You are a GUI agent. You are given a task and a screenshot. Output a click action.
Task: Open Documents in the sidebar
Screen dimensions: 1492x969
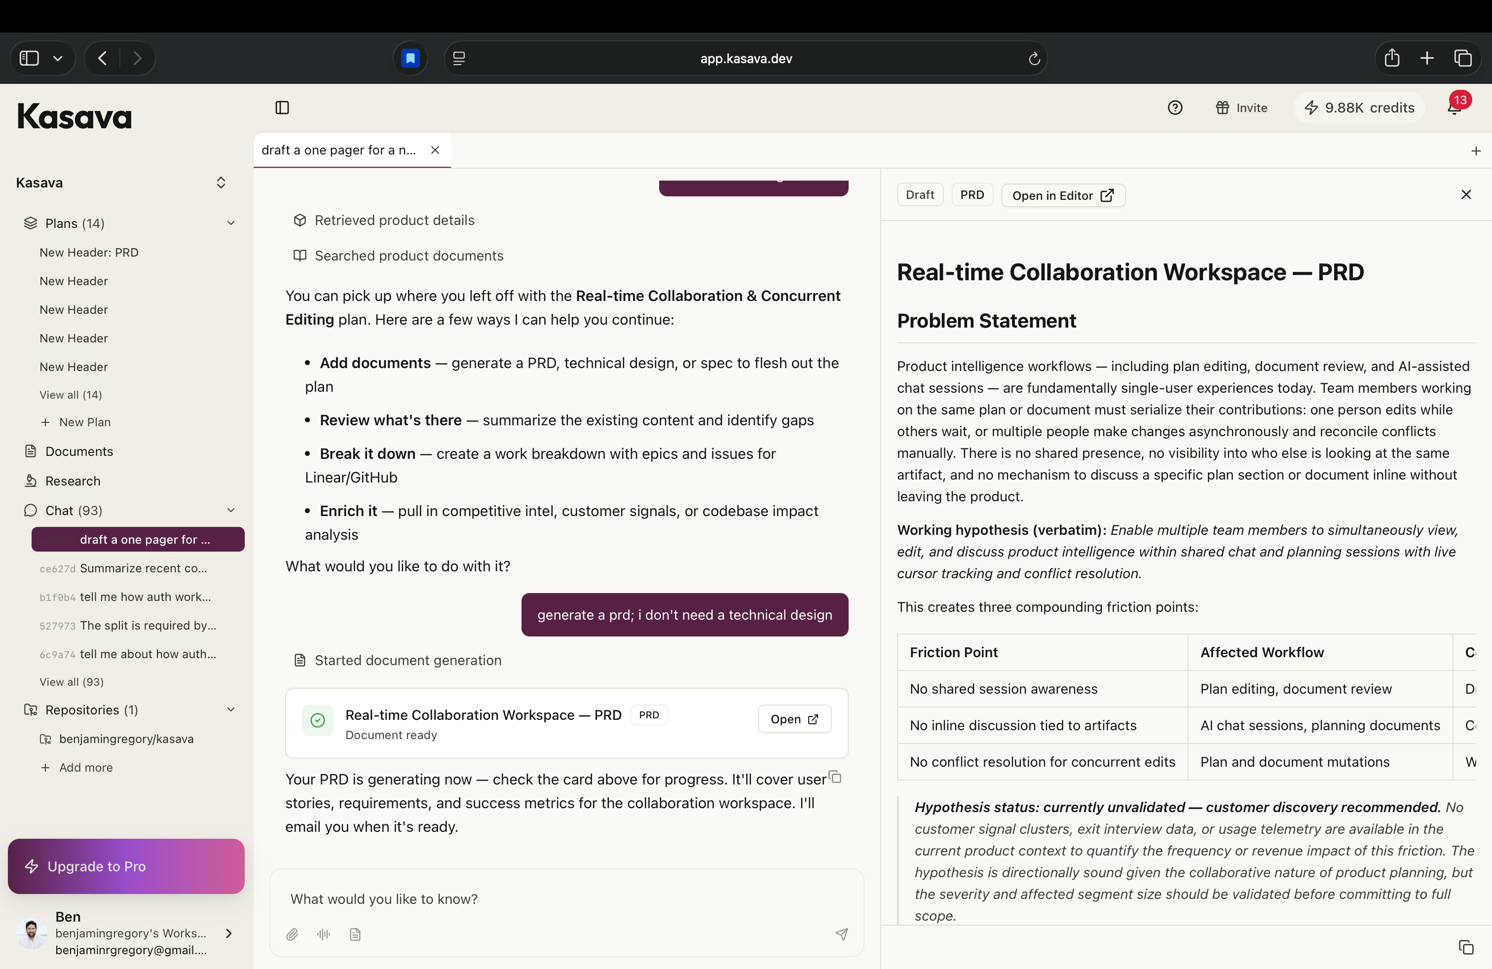(79, 451)
